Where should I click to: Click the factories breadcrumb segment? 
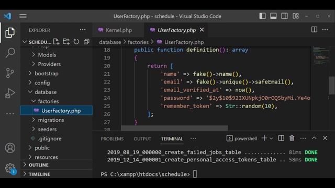(x=138, y=42)
